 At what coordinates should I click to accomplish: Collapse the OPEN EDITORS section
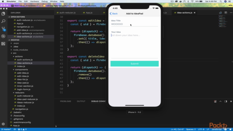[x=9, y=17]
